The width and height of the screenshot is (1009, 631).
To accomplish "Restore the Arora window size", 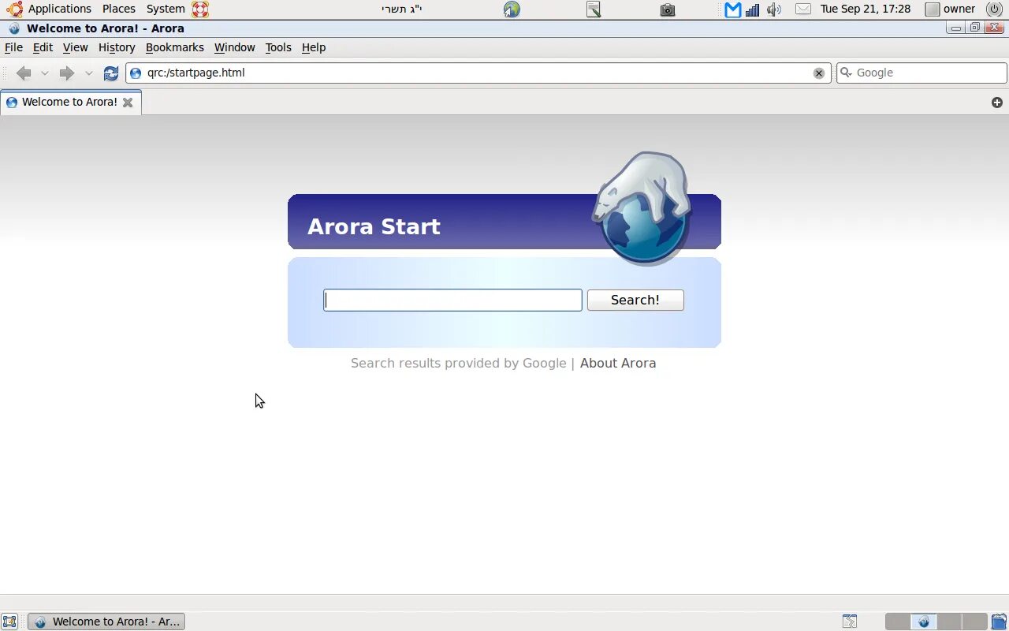I will pos(975,28).
